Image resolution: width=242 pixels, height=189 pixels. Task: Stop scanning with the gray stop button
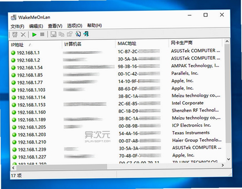pyautogui.click(x=42, y=34)
